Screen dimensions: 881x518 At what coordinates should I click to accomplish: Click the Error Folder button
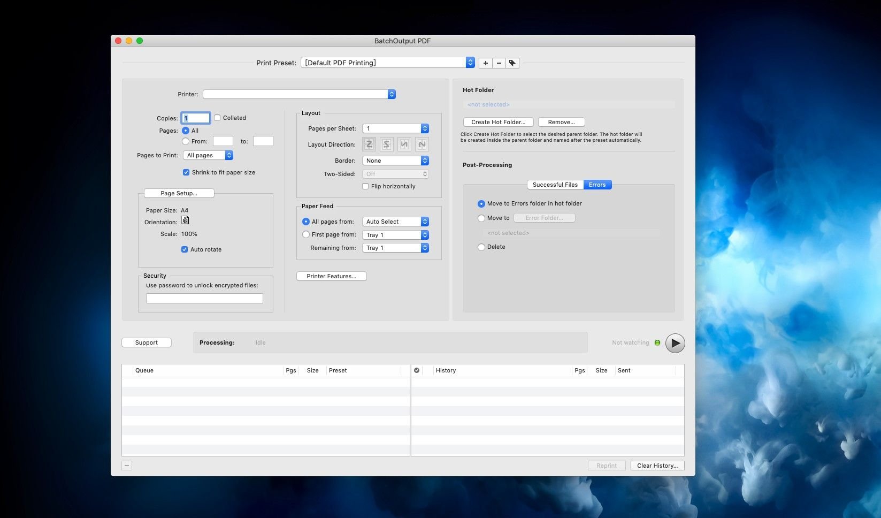(x=544, y=218)
